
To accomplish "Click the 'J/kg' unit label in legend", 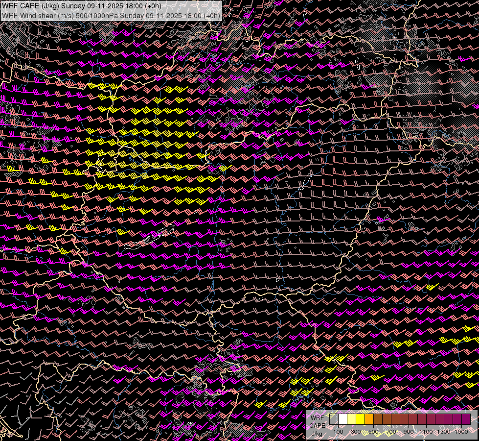I will click(x=317, y=434).
